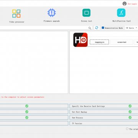Select the radio button beside 'The origi' text

coord(127,129)
